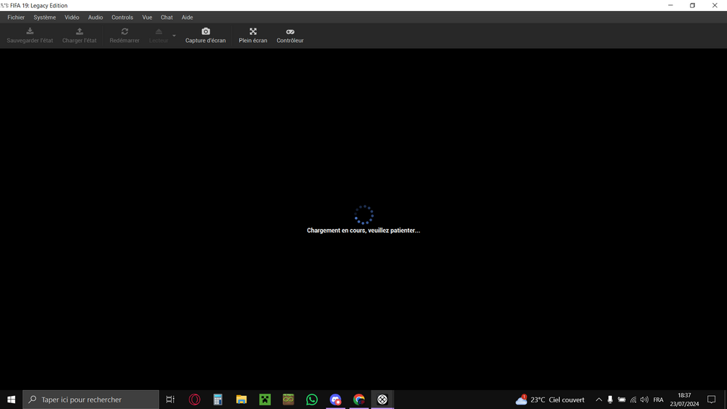Open the Aide menu

tap(188, 17)
